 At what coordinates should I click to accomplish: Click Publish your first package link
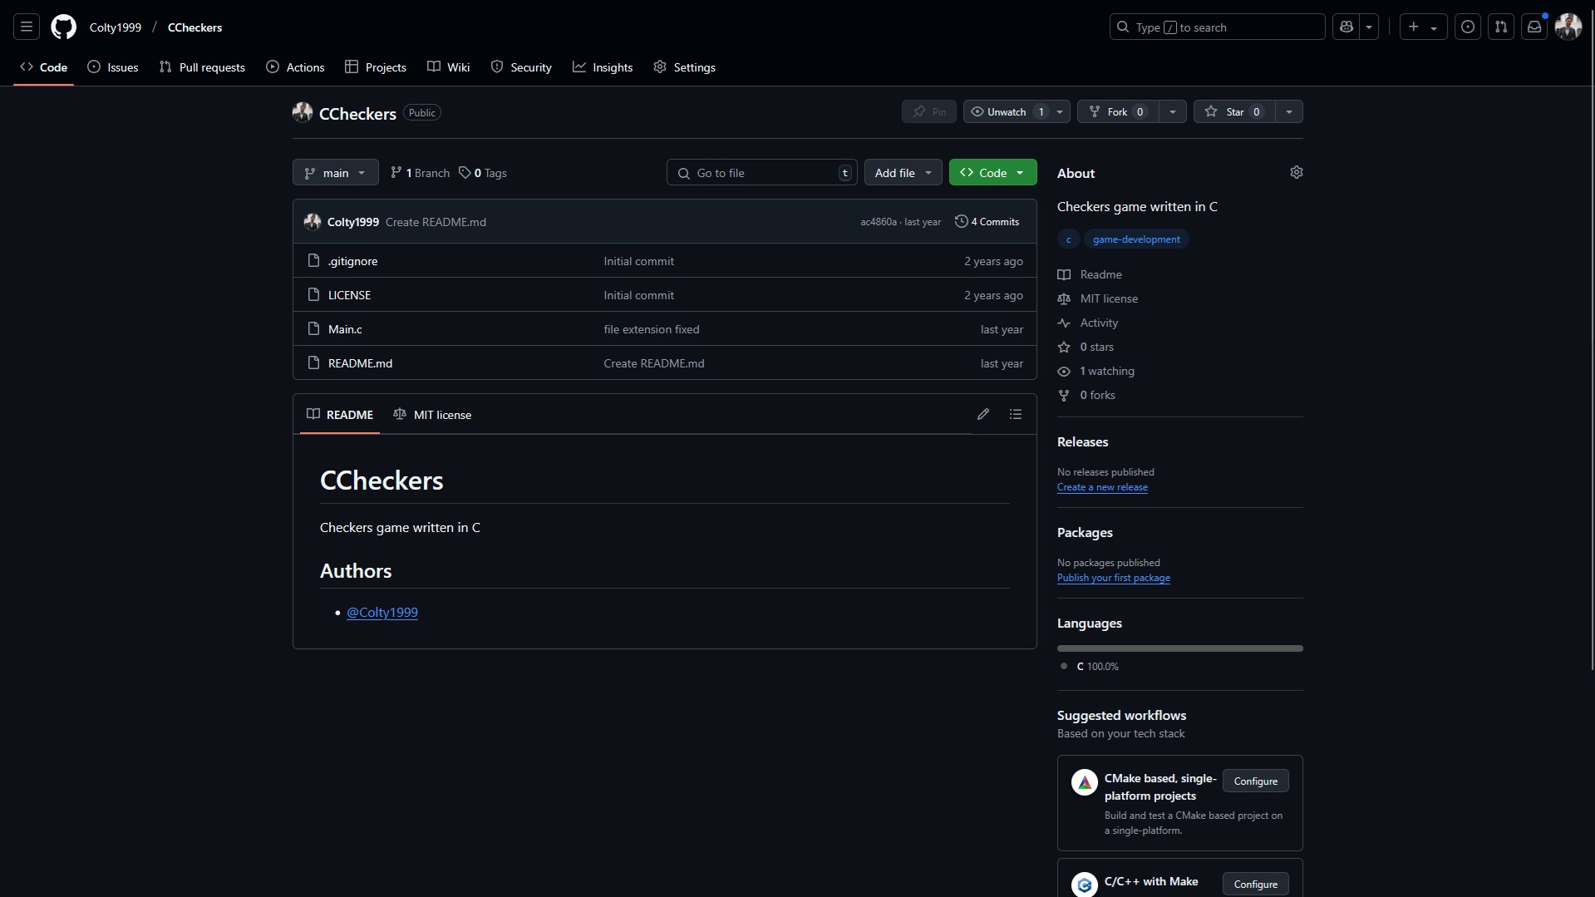click(1114, 578)
